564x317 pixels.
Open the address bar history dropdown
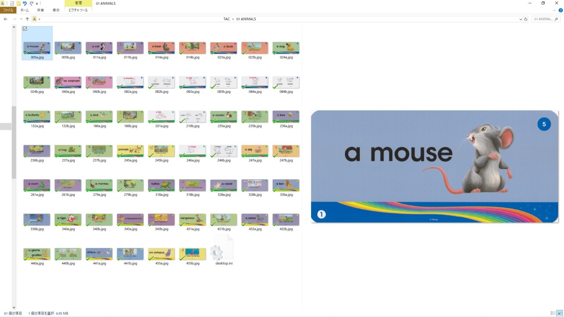520,19
